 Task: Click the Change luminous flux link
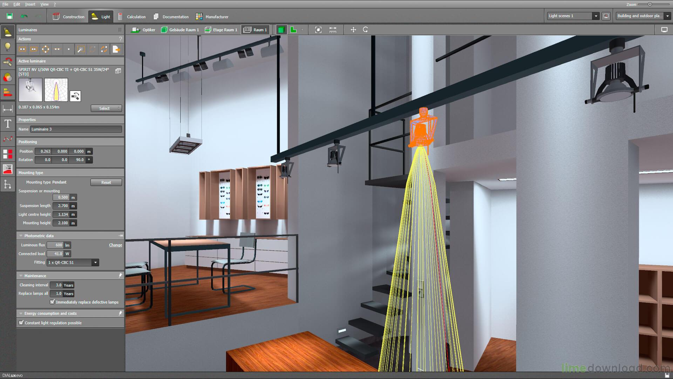115,245
